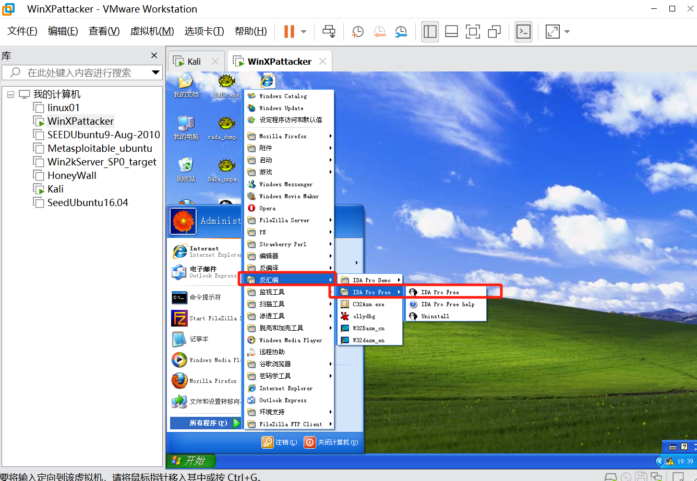Click 所有程序(P) all programs button
The height and width of the screenshot is (481, 697).
point(206,423)
